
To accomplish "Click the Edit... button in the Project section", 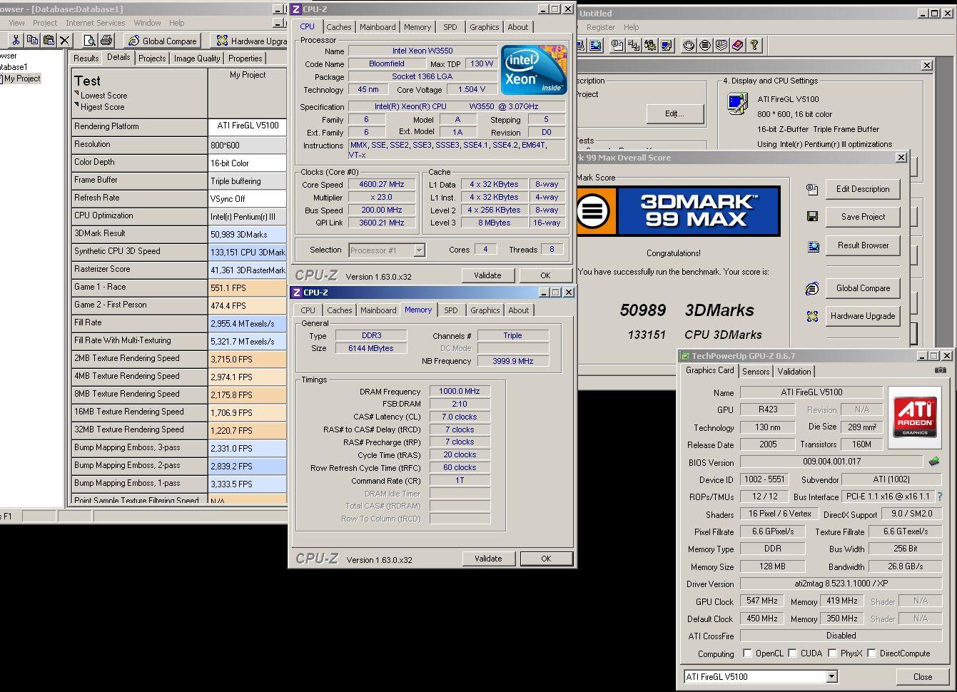I will 674,113.
